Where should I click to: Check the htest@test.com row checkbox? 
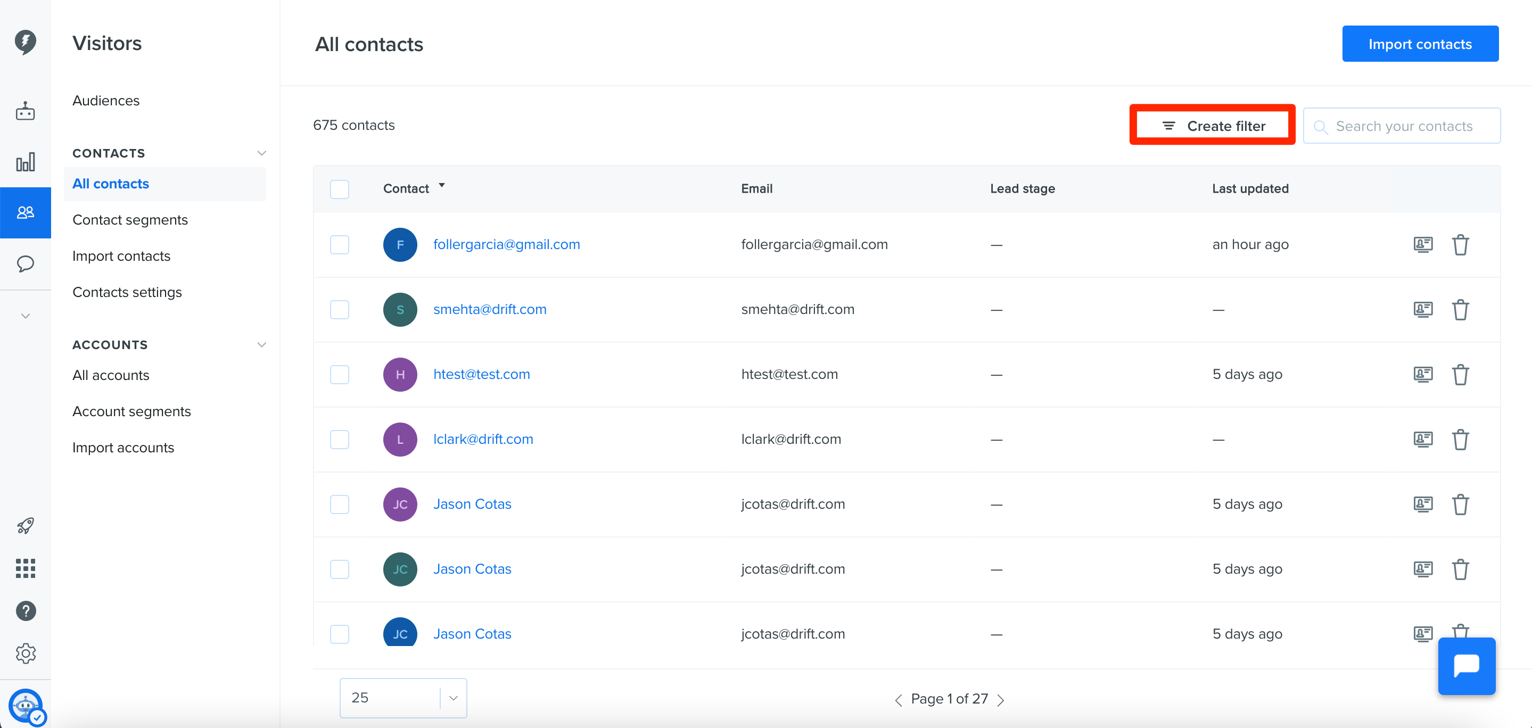click(x=340, y=375)
